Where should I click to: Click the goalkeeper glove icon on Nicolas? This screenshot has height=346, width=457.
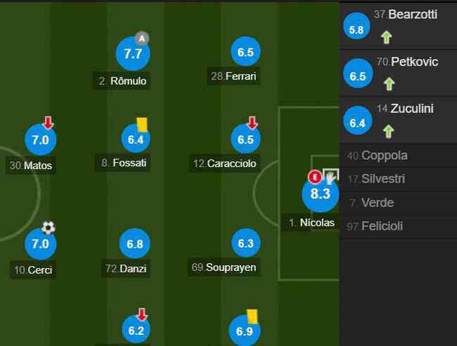(331, 176)
